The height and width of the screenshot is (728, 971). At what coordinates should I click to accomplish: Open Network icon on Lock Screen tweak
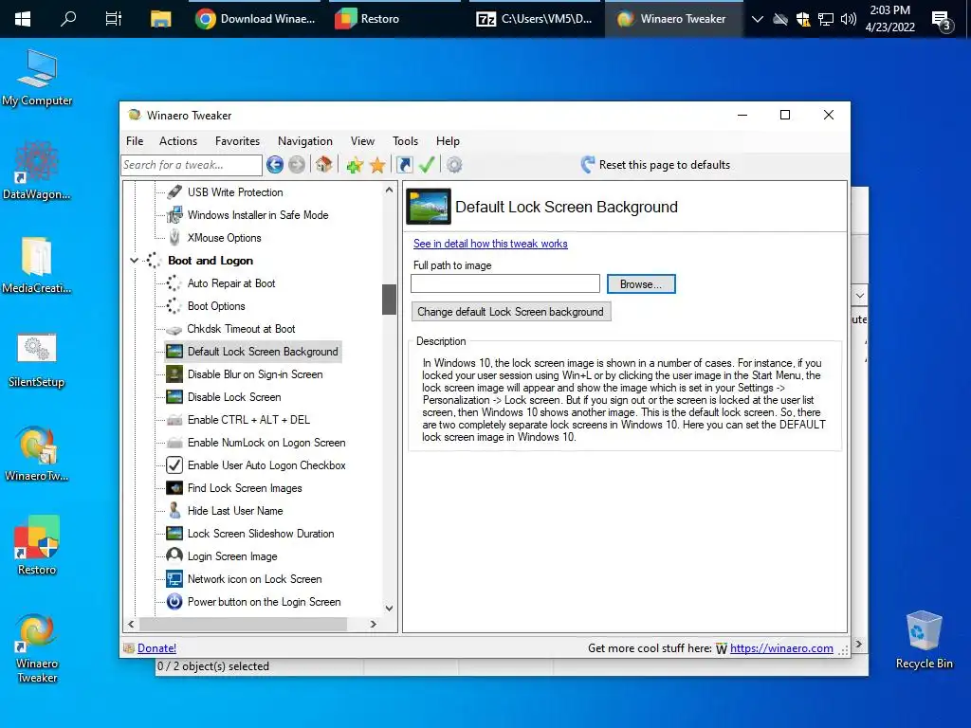[x=254, y=579]
